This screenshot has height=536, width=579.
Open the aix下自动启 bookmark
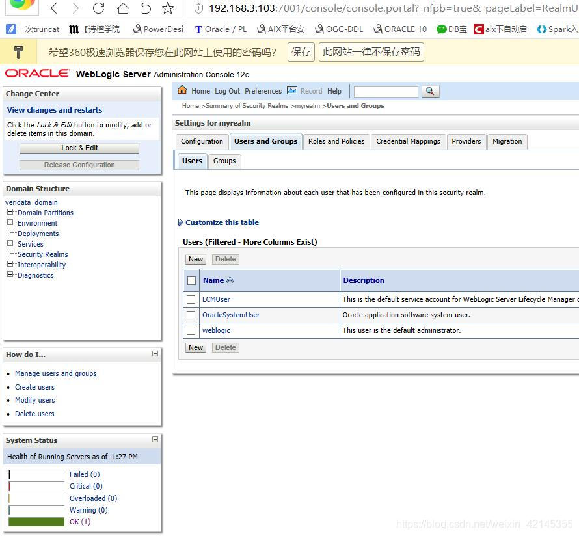click(x=500, y=29)
